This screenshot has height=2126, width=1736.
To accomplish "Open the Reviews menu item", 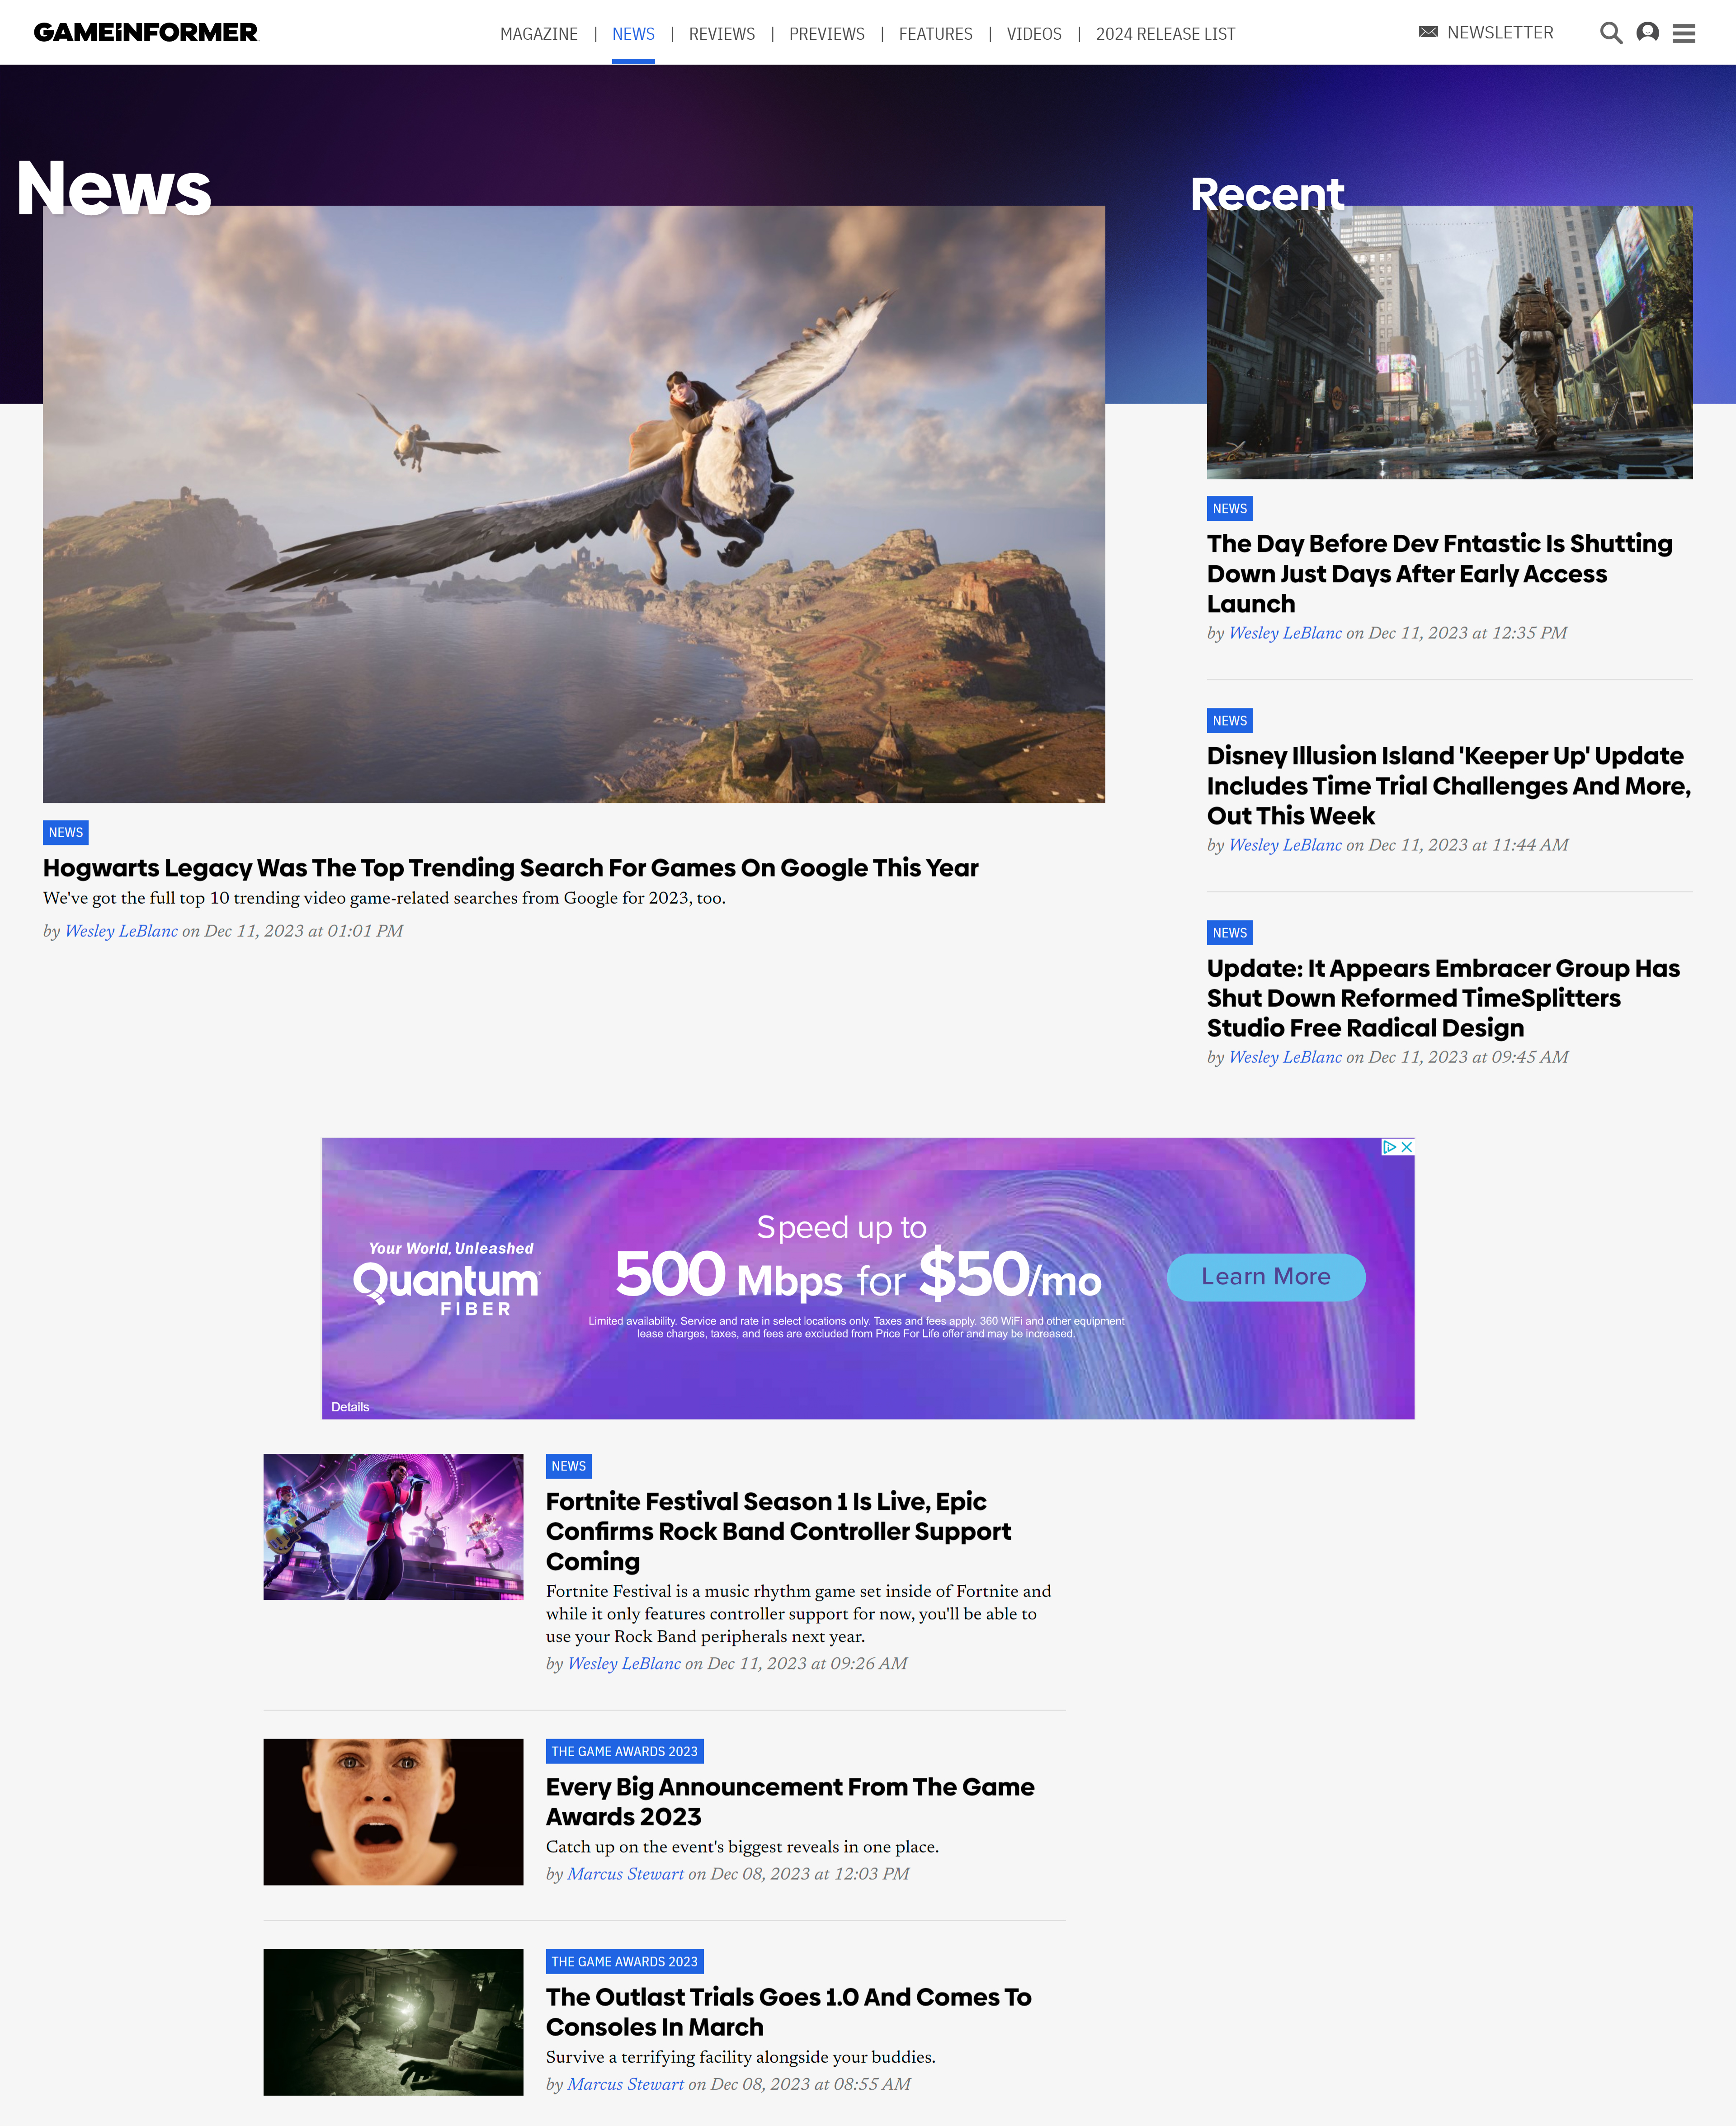I will tap(721, 34).
